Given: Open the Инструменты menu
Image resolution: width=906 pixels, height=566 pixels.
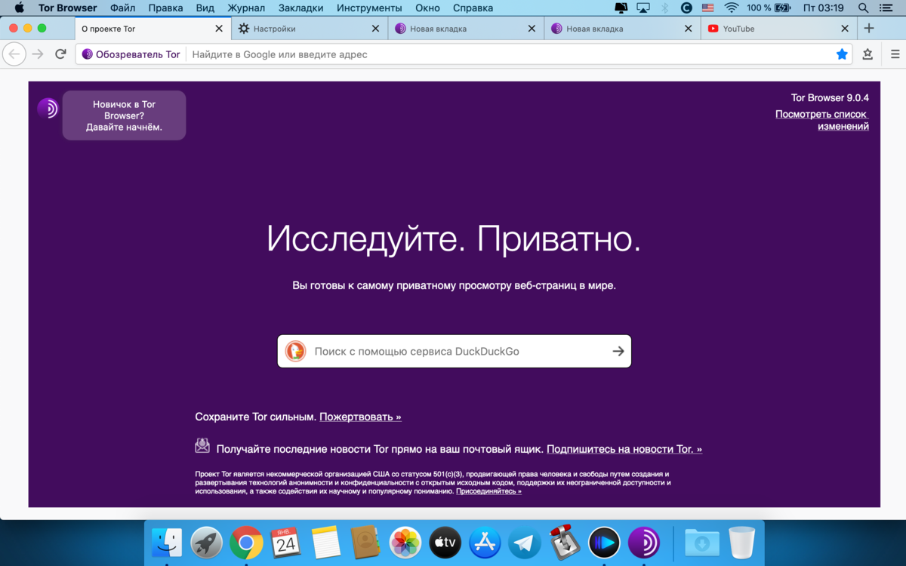Looking at the screenshot, I should pyautogui.click(x=369, y=8).
